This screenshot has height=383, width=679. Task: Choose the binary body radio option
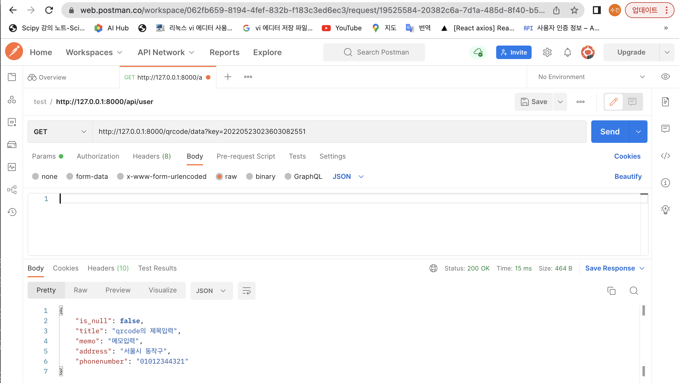coord(249,176)
